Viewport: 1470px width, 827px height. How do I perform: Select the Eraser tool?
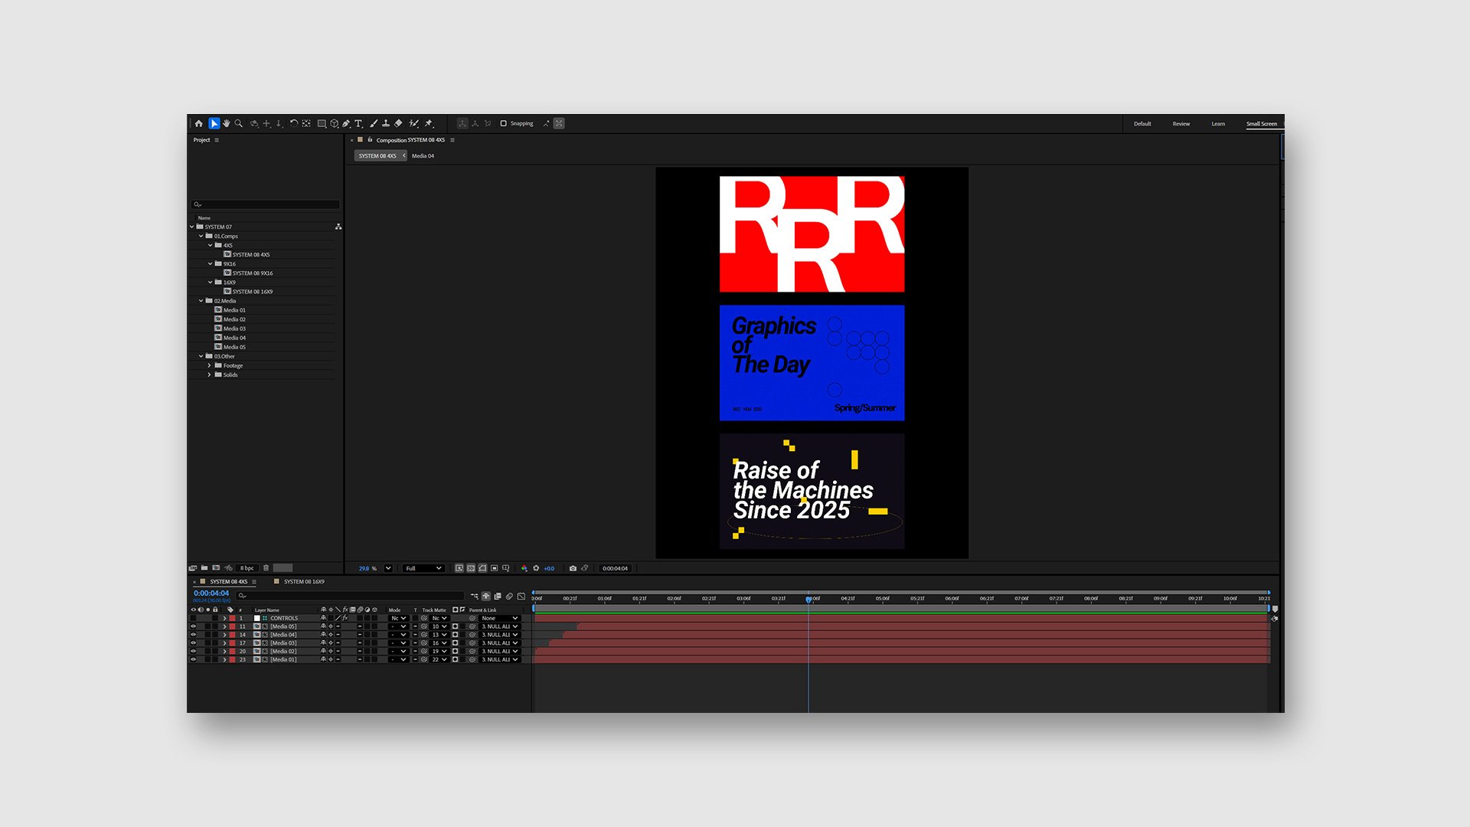(x=398, y=123)
